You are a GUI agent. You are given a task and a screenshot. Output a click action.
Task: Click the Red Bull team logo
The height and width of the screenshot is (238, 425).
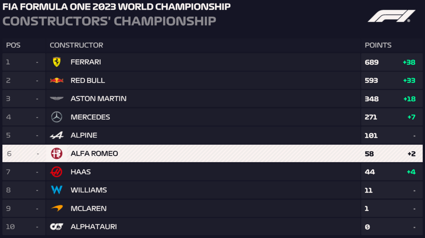coord(56,80)
